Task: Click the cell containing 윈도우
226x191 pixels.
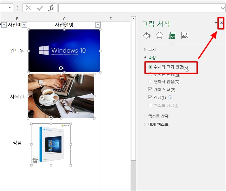Action: 17,51
